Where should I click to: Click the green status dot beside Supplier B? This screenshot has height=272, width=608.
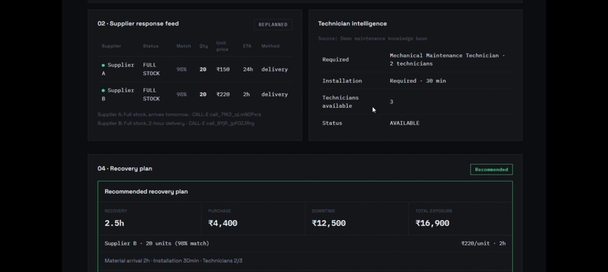(x=103, y=90)
